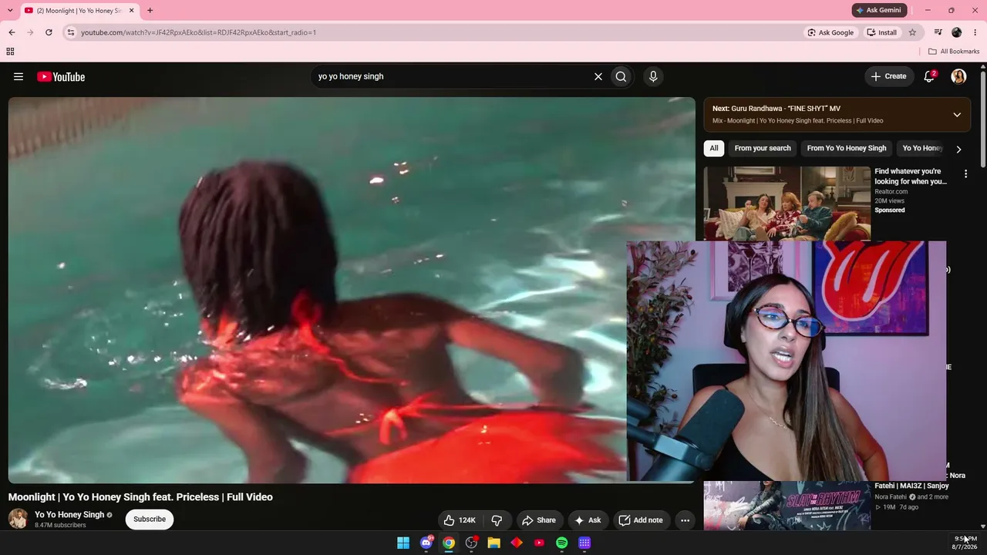987x555 pixels.
Task: Open the purple grid app in taskbar
Action: [584, 543]
